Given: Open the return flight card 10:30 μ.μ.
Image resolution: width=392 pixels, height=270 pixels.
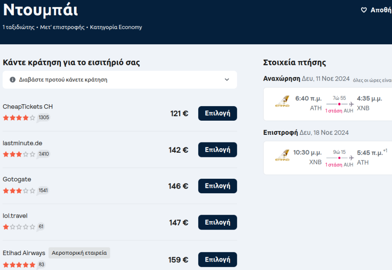Looking at the screenshot, I should click(328, 158).
